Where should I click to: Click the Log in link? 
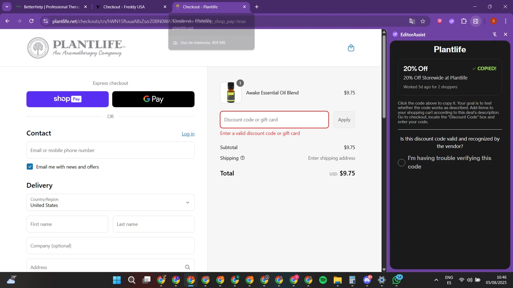(188, 134)
